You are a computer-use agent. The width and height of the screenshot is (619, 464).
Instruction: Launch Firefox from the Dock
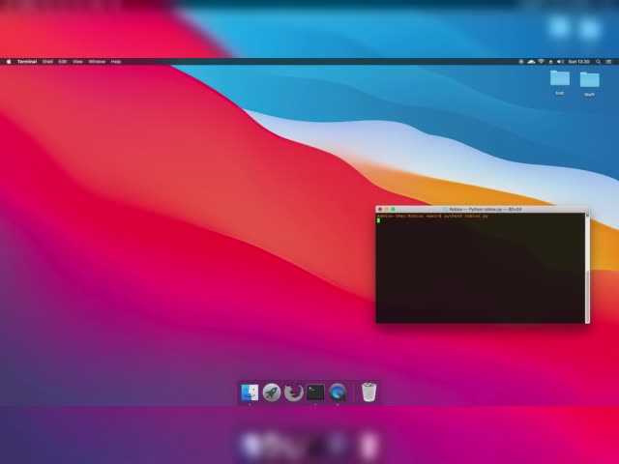[x=293, y=392]
